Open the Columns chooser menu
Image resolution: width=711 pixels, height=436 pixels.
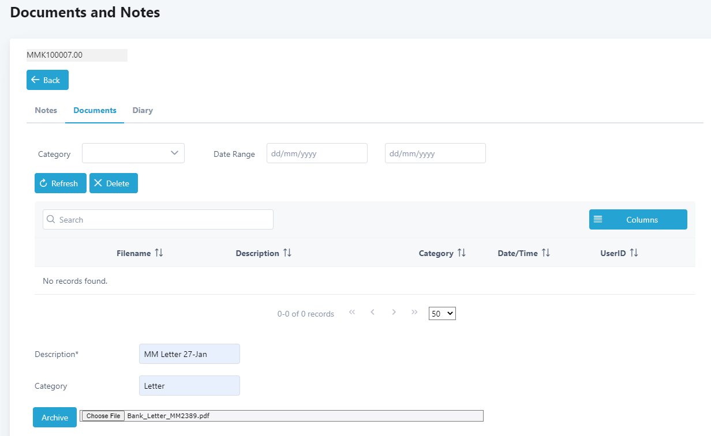click(x=638, y=220)
